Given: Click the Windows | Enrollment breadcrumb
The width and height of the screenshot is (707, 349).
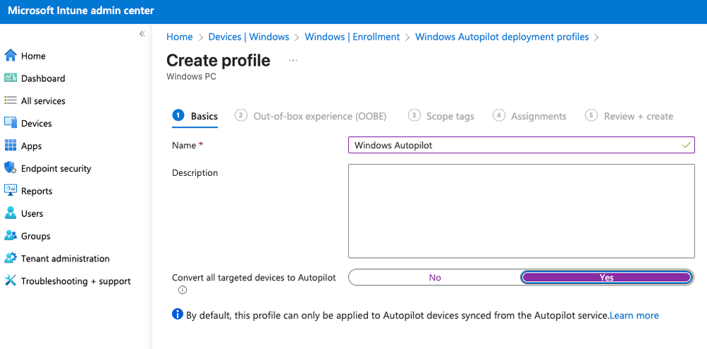Looking at the screenshot, I should click(x=352, y=37).
